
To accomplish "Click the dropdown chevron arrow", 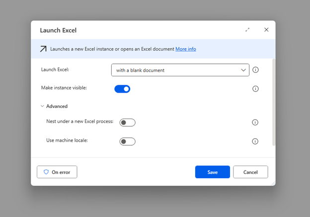I will 243,70.
